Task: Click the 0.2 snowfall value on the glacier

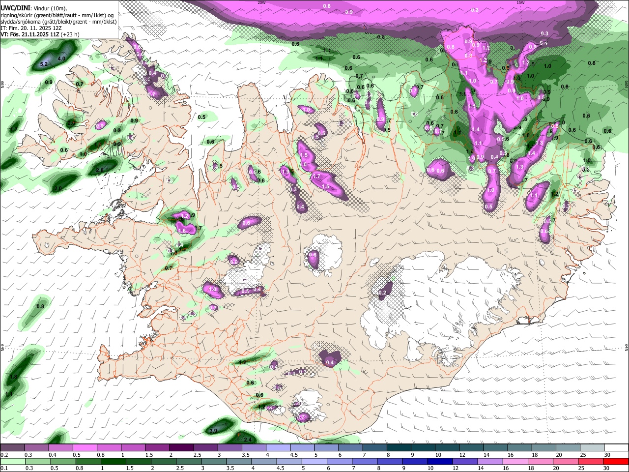Action: 382,293
